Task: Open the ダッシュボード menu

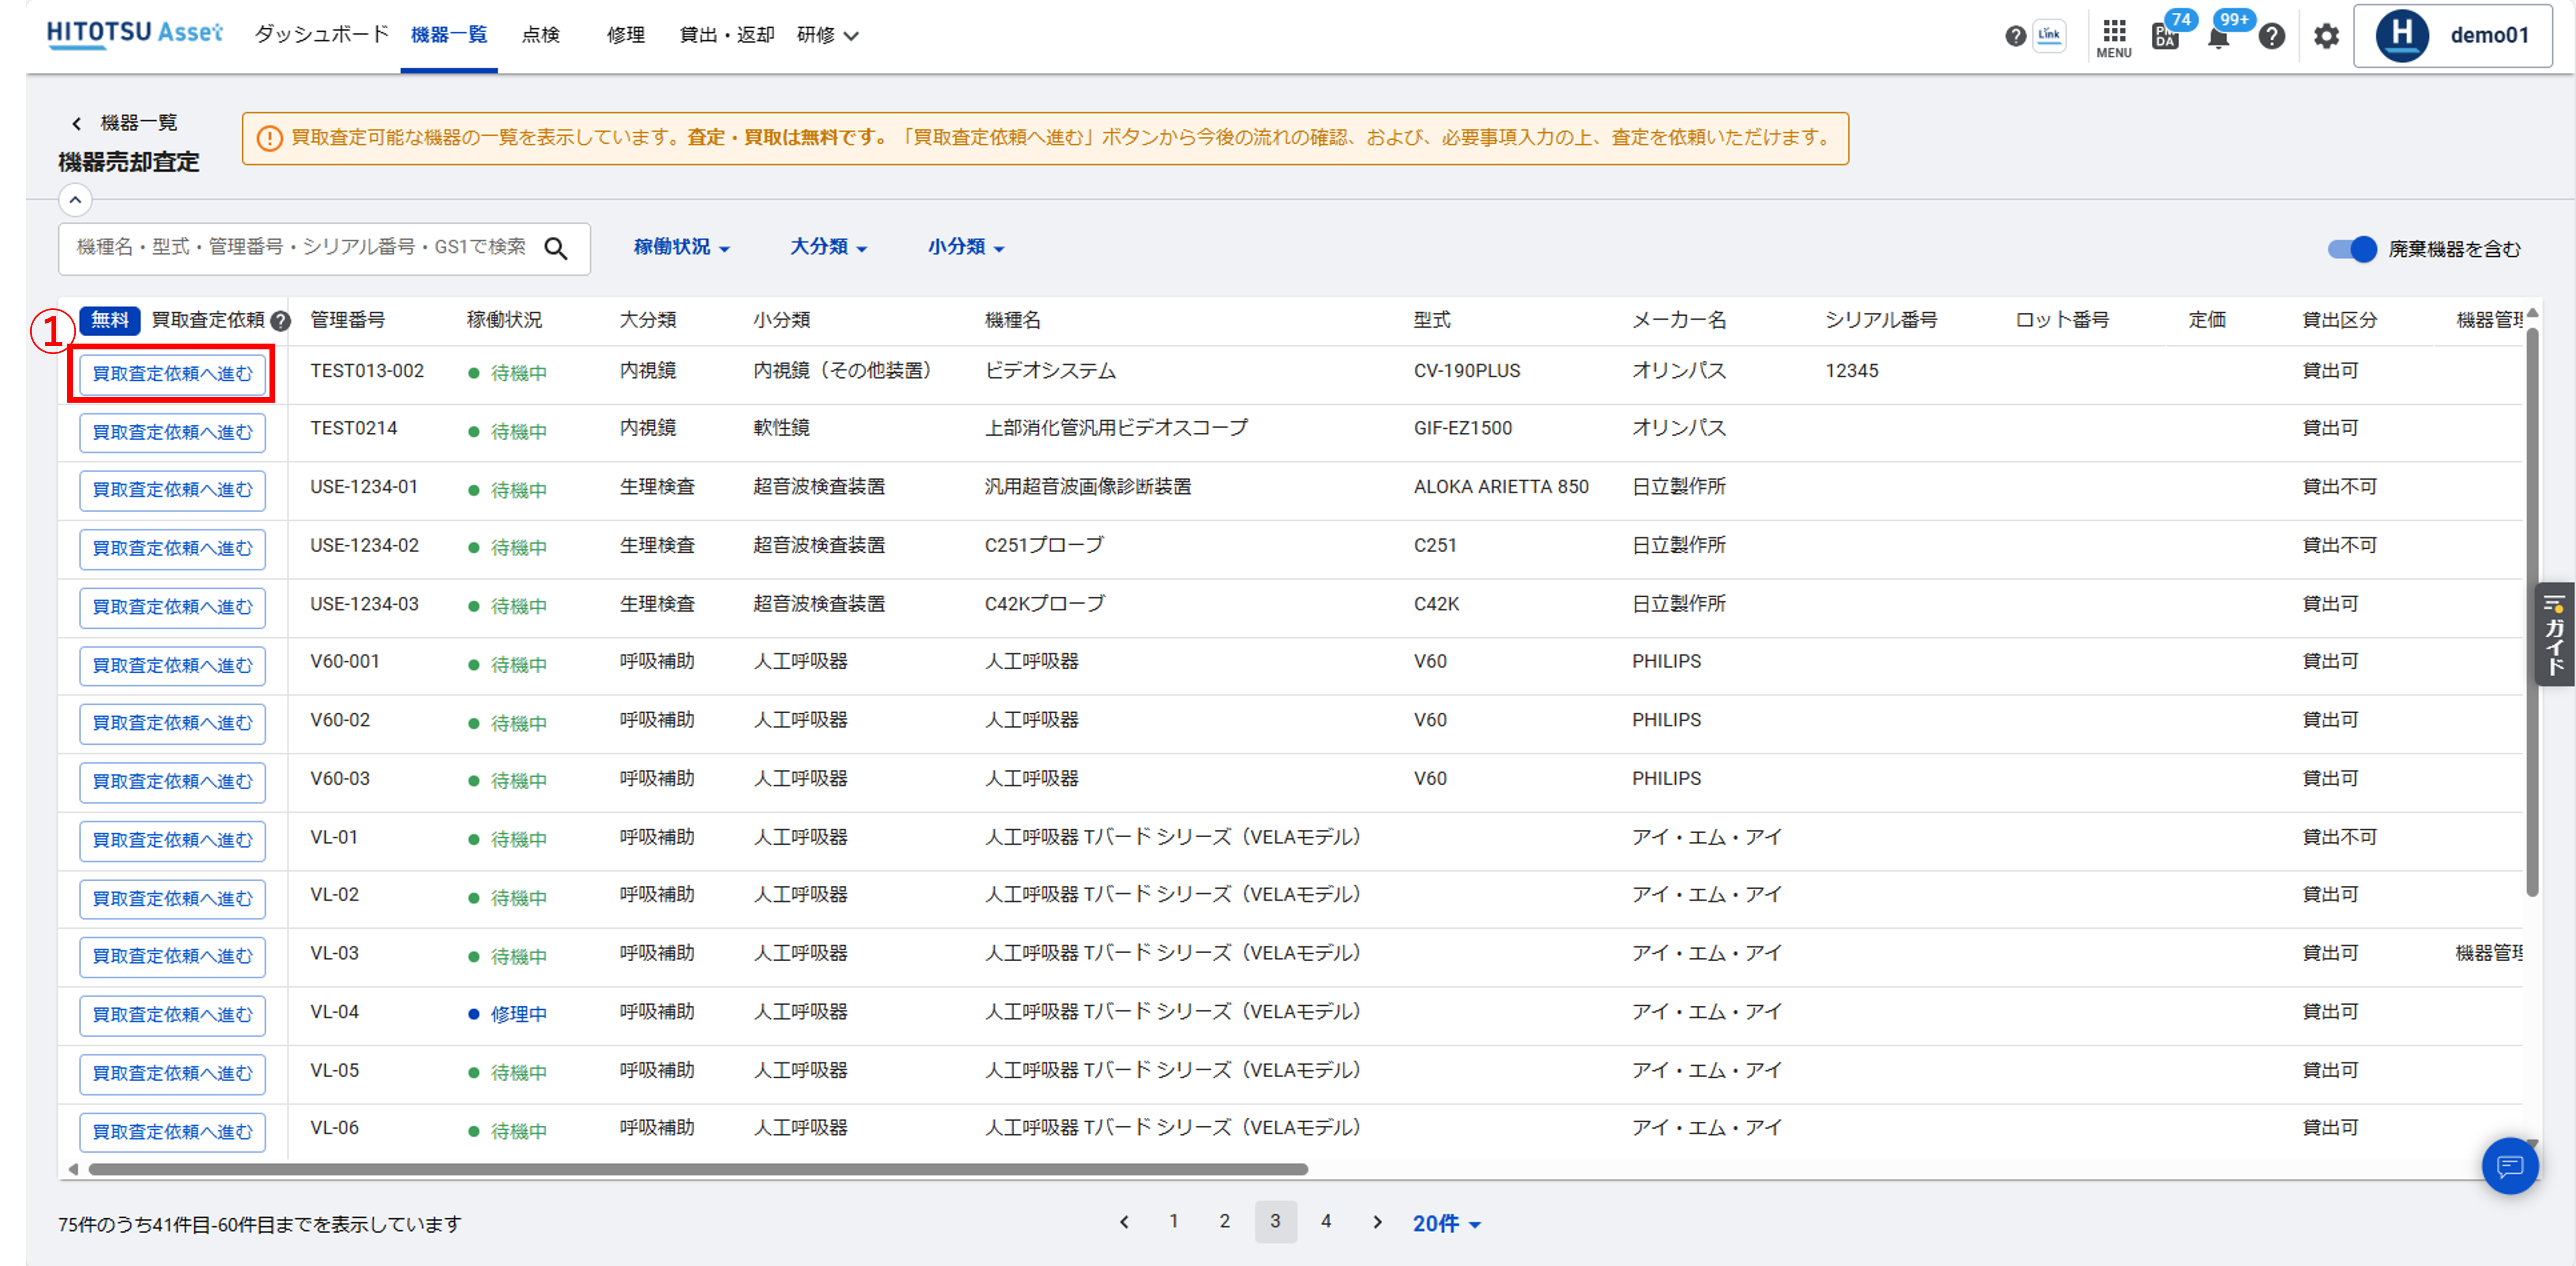Action: [x=321, y=34]
